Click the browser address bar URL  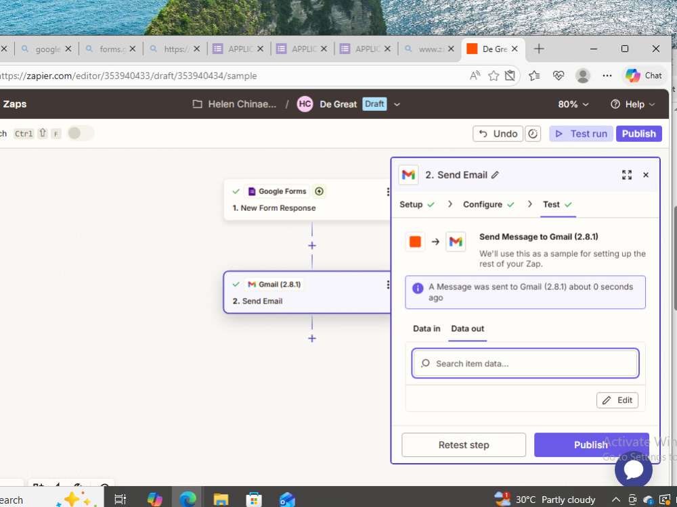click(x=129, y=76)
